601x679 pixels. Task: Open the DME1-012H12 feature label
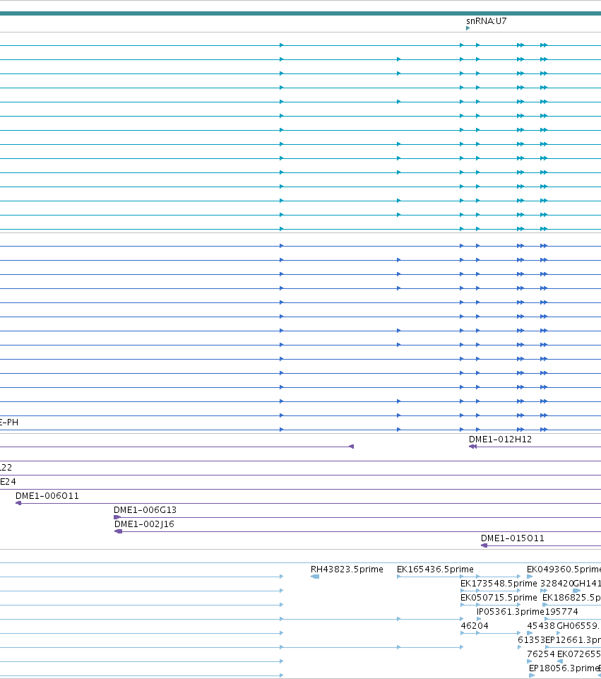pos(500,439)
